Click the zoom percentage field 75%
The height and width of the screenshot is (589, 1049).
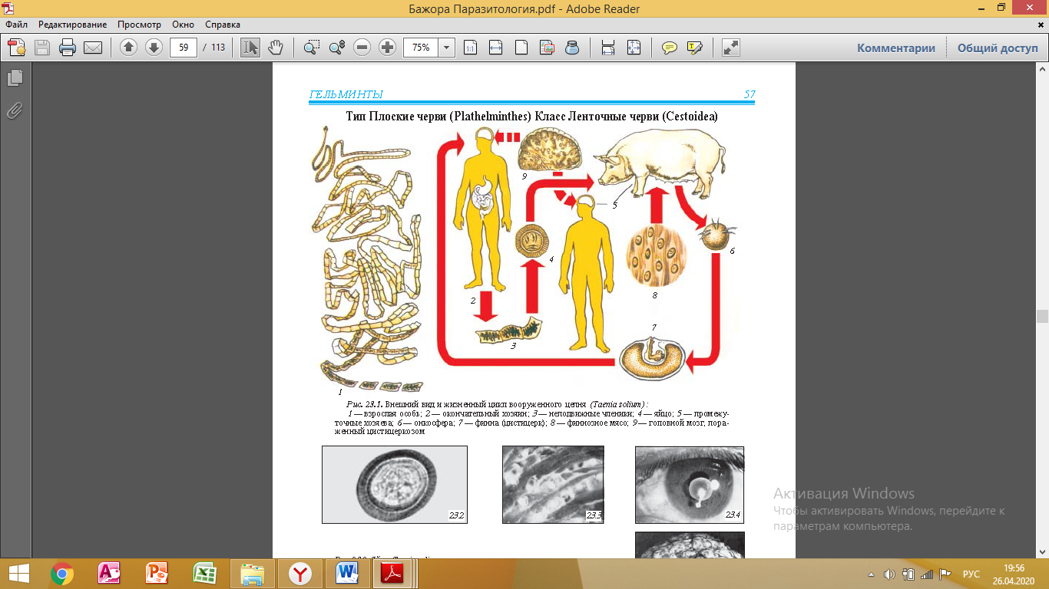421,48
